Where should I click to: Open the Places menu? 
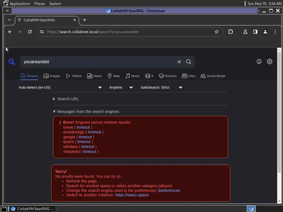40,4
